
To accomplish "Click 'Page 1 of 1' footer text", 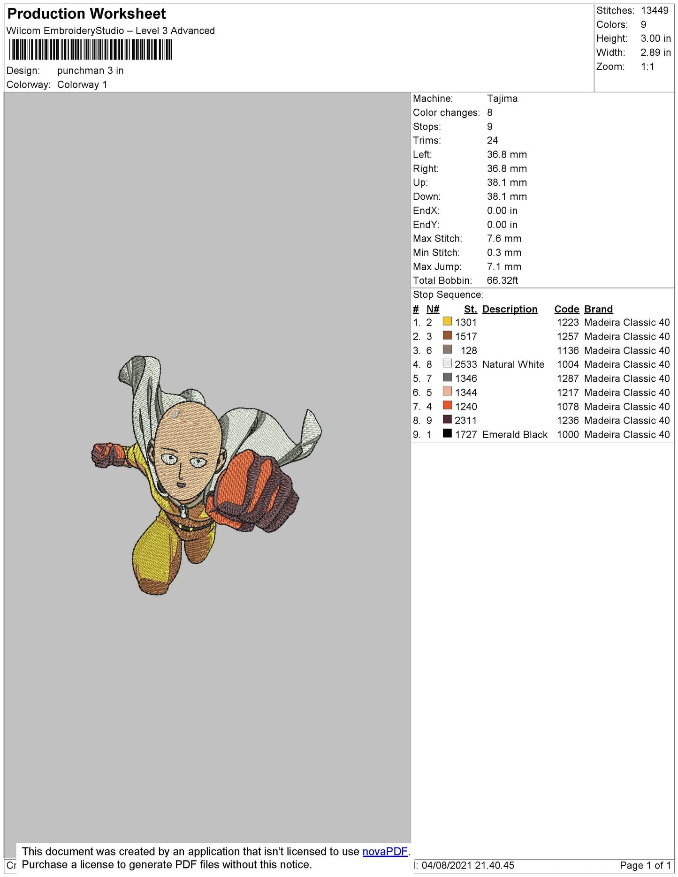I will point(645,865).
